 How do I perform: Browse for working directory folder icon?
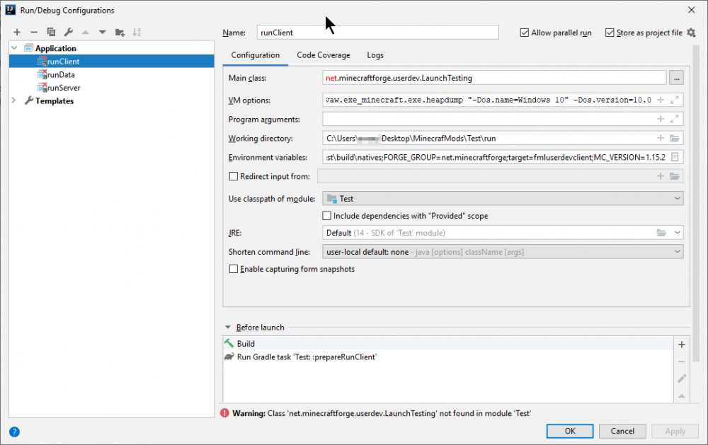pos(675,138)
